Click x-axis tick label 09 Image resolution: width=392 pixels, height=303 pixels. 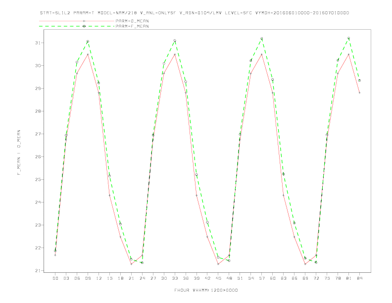click(x=88, y=278)
